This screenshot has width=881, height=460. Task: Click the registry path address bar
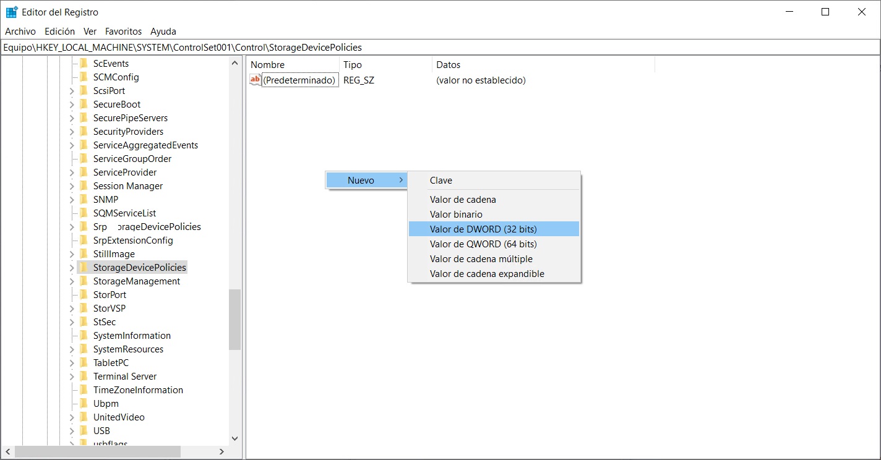pyautogui.click(x=433, y=47)
